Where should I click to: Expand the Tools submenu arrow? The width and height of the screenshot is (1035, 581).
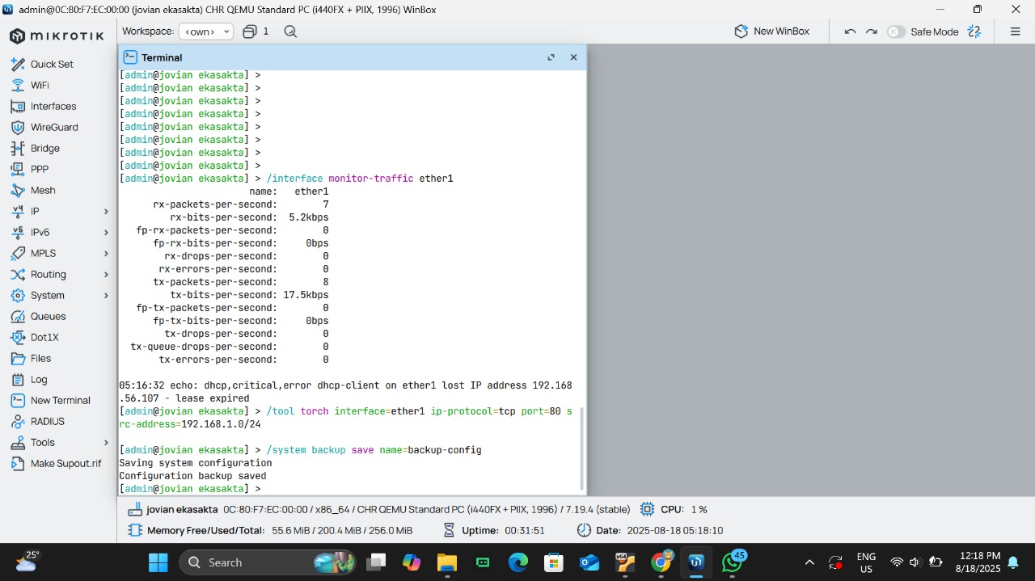point(106,442)
